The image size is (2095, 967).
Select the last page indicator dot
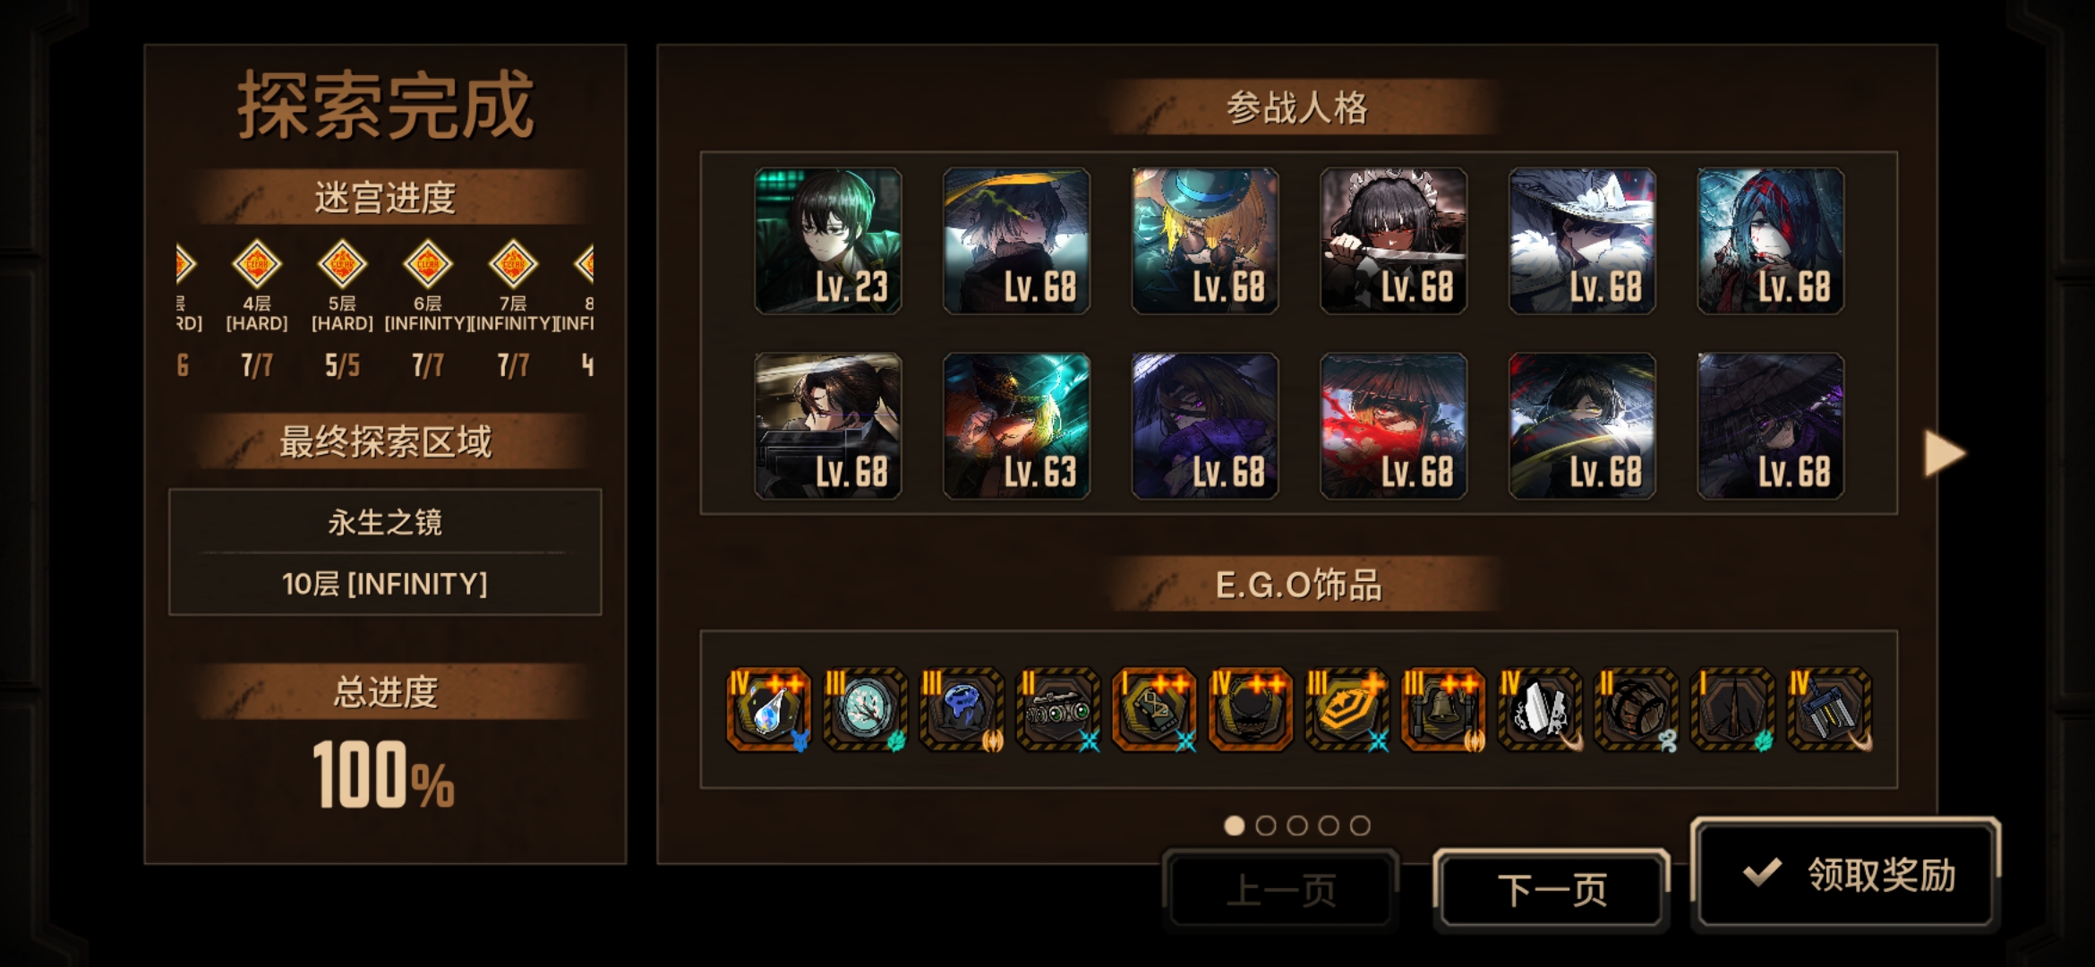click(x=1360, y=826)
